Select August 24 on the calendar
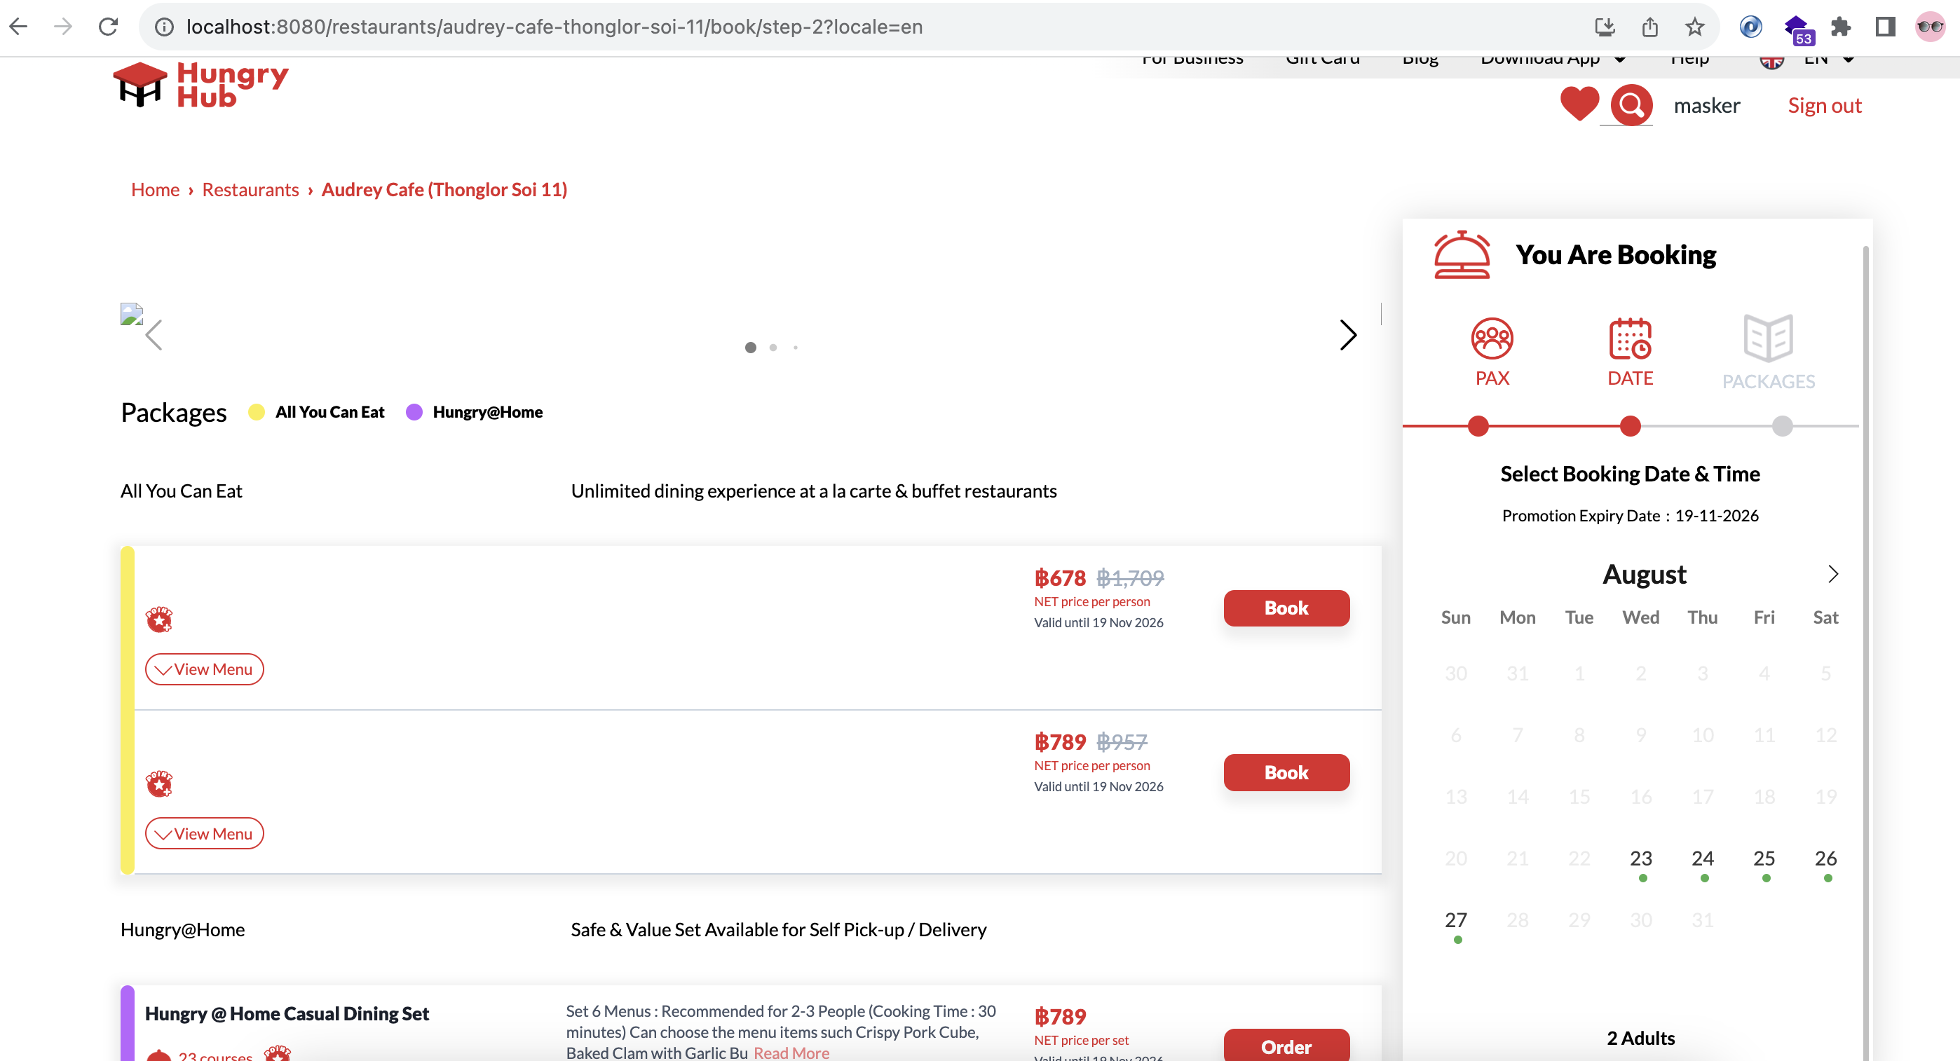The height and width of the screenshot is (1061, 1960). [x=1702, y=858]
